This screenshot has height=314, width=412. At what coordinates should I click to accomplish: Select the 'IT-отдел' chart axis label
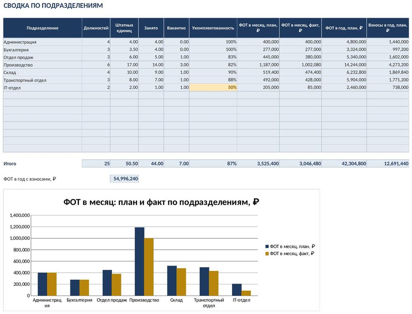pyautogui.click(x=241, y=300)
